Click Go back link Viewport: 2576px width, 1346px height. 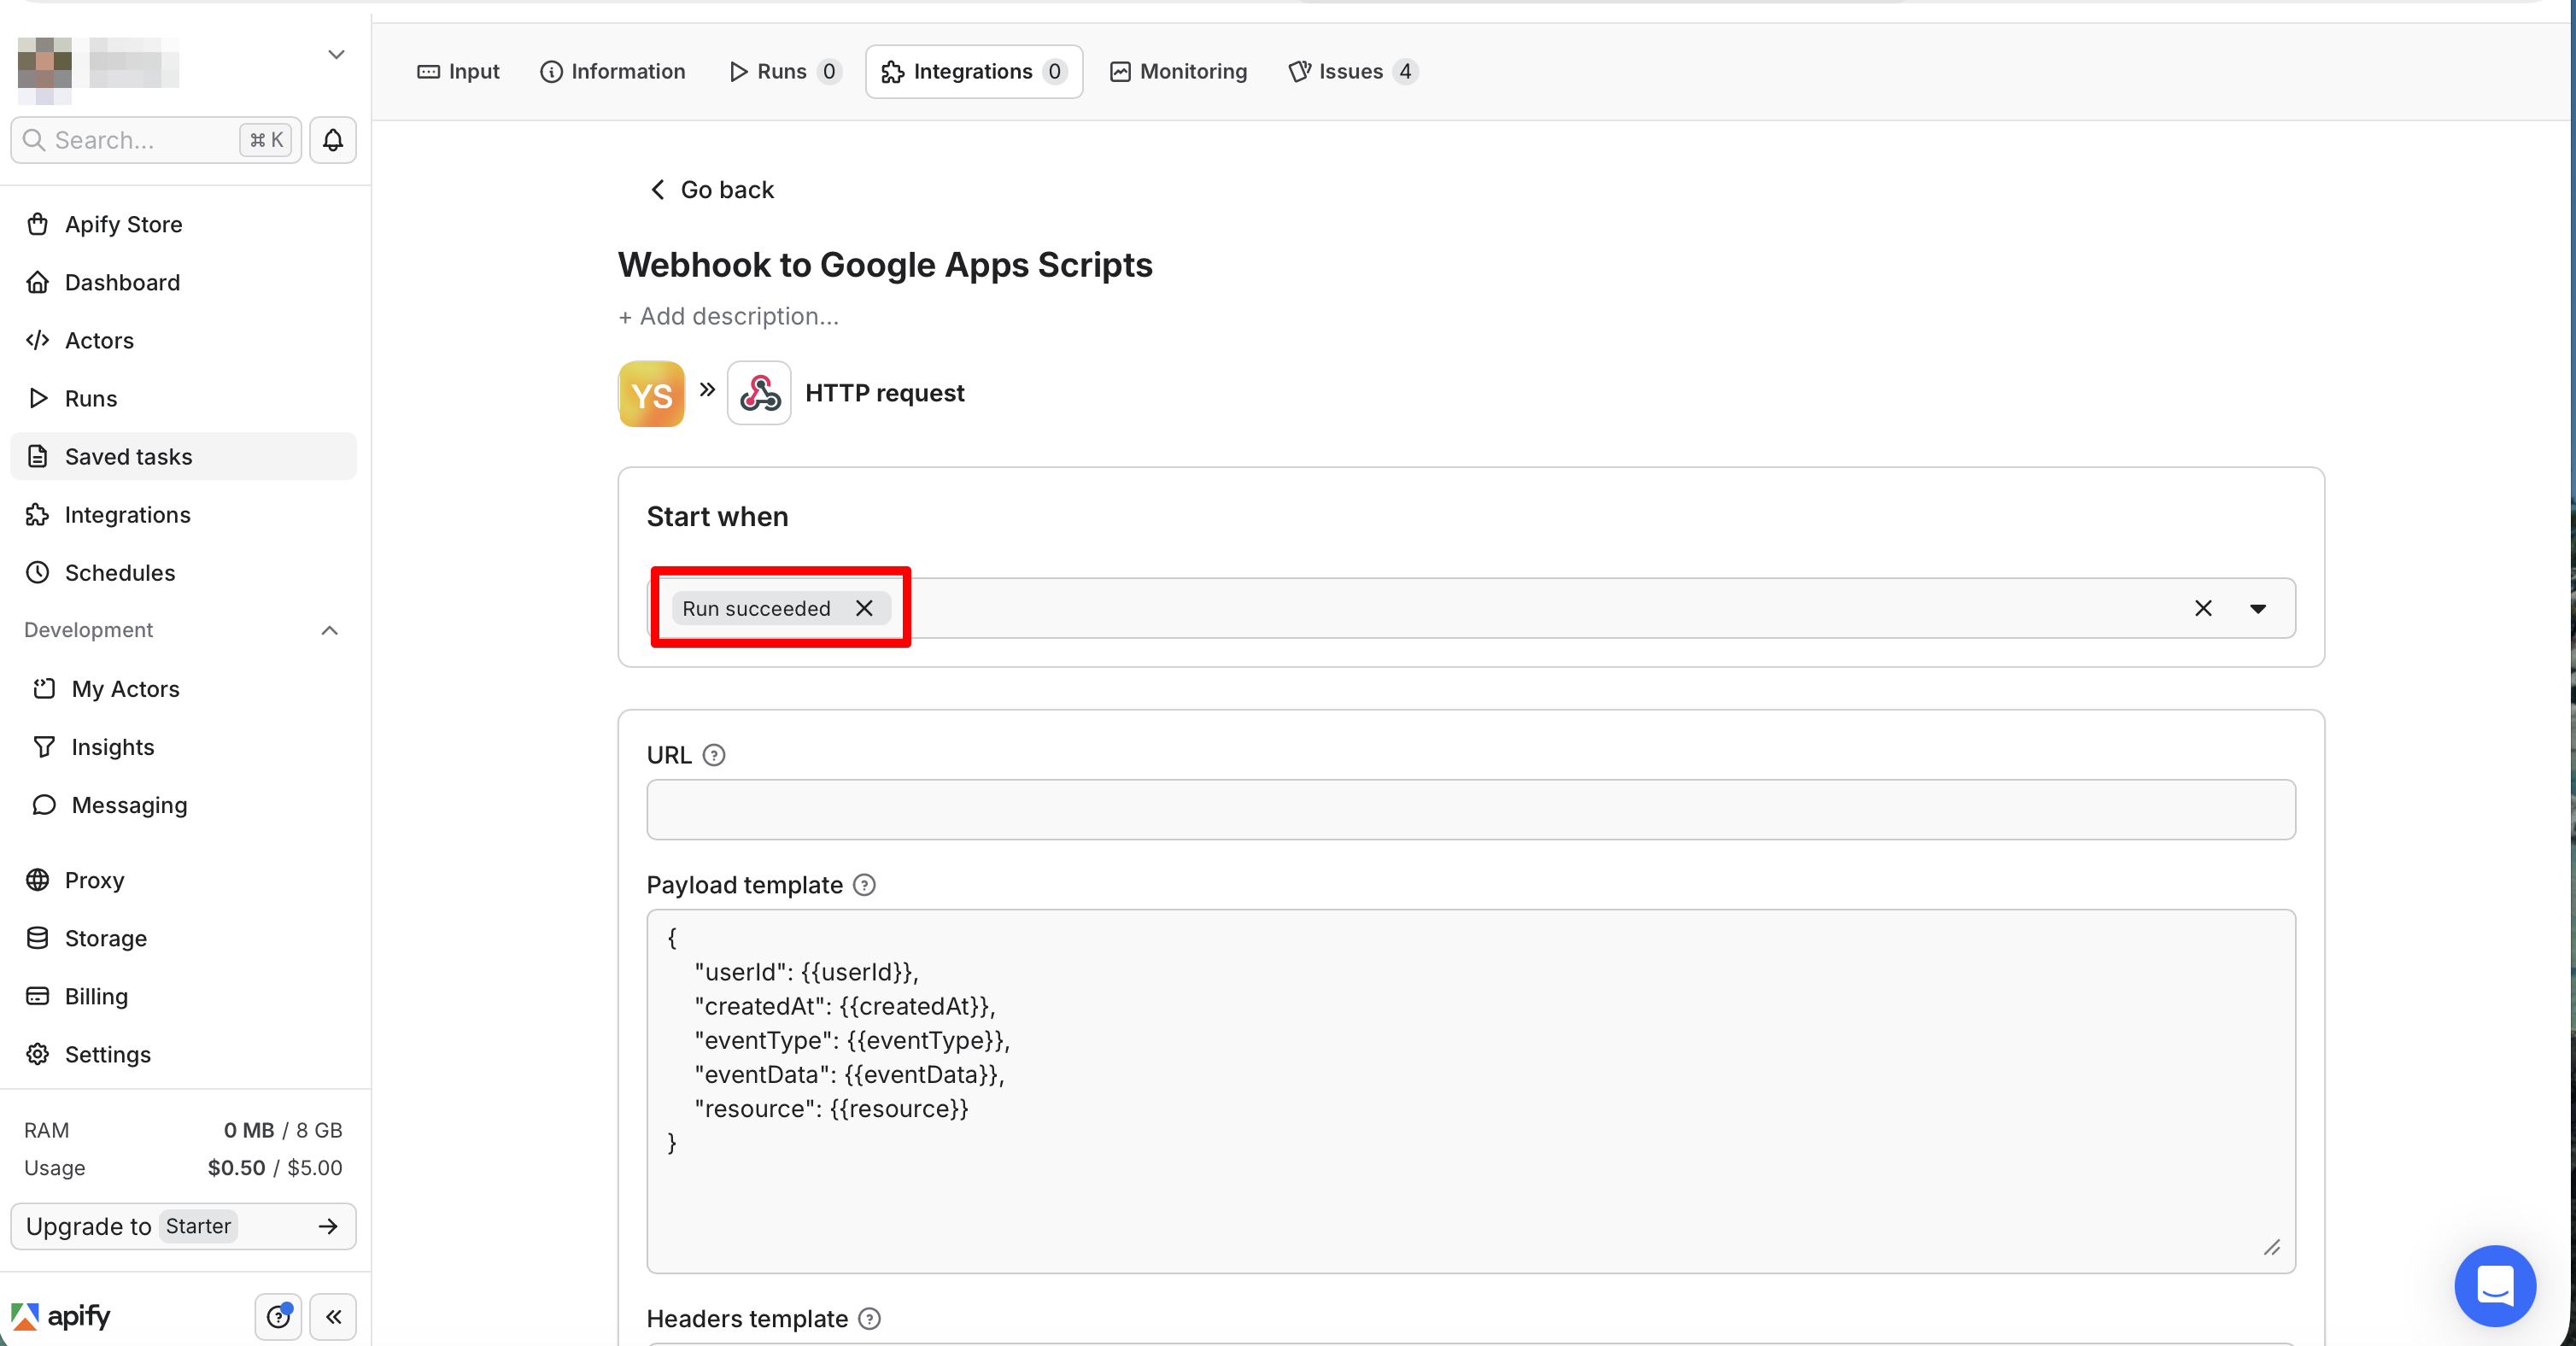pyautogui.click(x=712, y=190)
